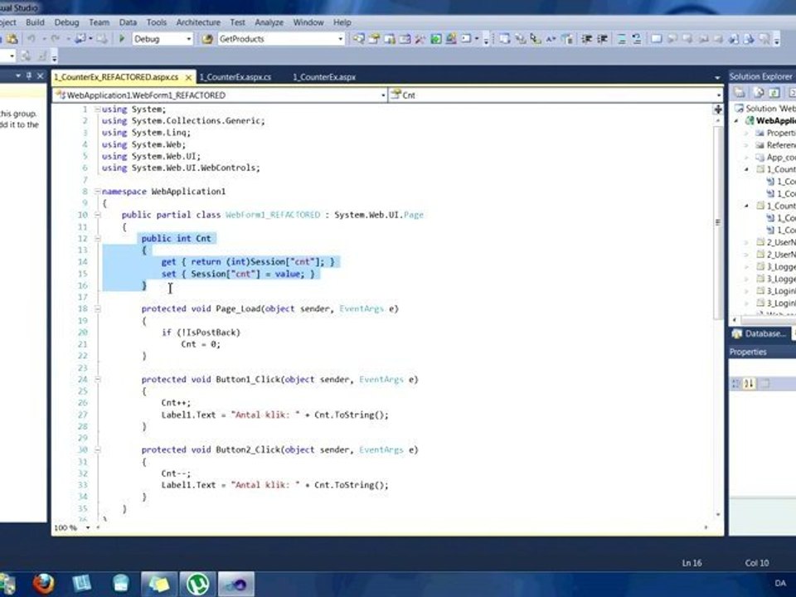The image size is (796, 597).
Task: Click the Alphabetical sort icon in Properties panel
Action: coord(750,383)
